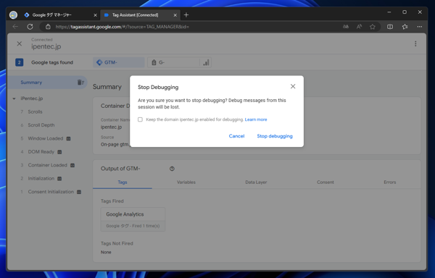Confirm with the Stop debugging button
This screenshot has height=278, width=435.
point(275,136)
